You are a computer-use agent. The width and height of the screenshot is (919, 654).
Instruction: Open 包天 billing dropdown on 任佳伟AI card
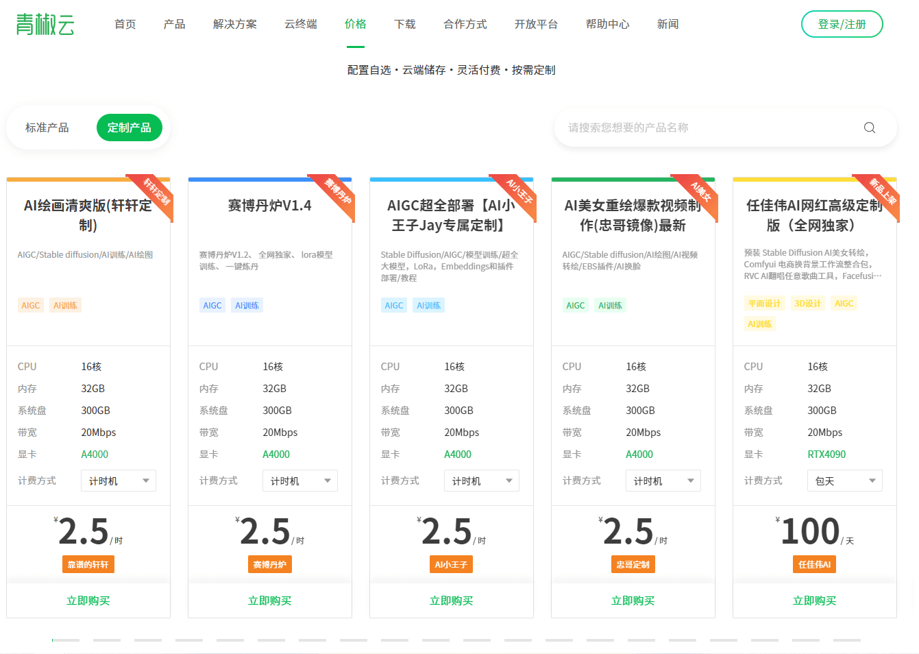point(845,481)
